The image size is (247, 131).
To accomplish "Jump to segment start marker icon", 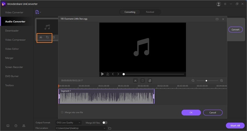I will 113,74.
